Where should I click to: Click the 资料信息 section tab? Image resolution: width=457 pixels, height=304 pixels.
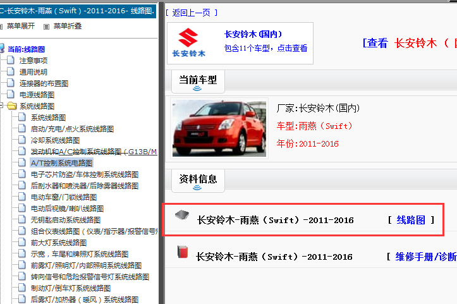tap(198, 180)
